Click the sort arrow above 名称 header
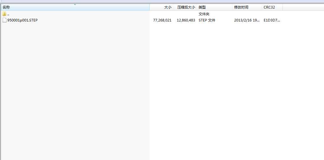The width and height of the screenshot is (324, 160). 75,4
